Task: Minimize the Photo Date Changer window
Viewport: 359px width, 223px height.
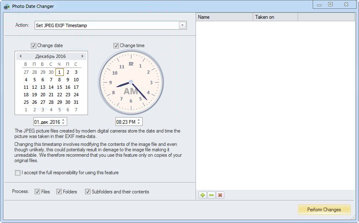Action: [319, 5]
